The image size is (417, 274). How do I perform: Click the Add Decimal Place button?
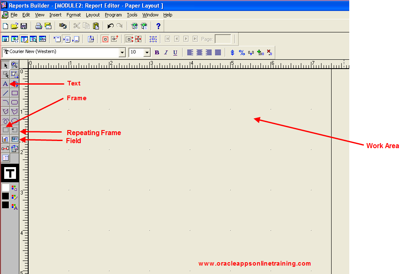coord(260,53)
